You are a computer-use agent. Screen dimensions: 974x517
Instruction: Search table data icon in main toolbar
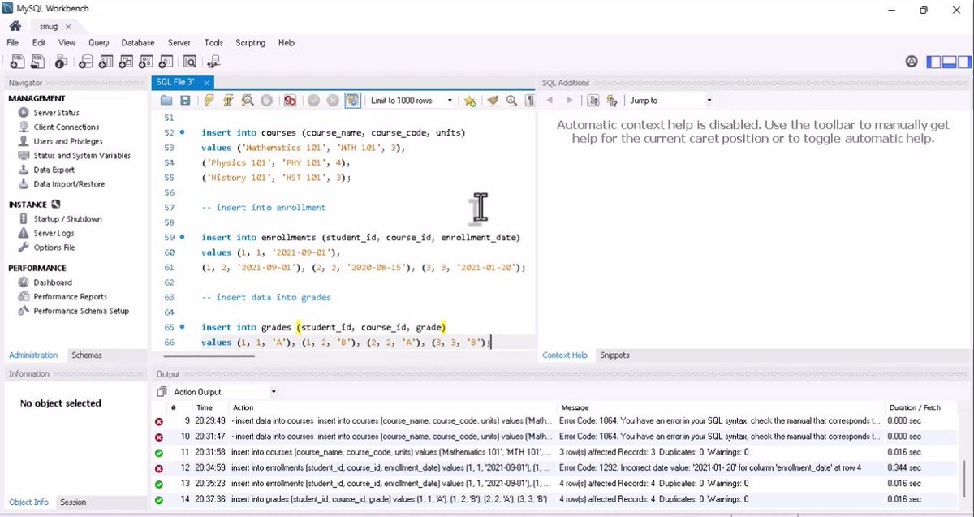190,61
